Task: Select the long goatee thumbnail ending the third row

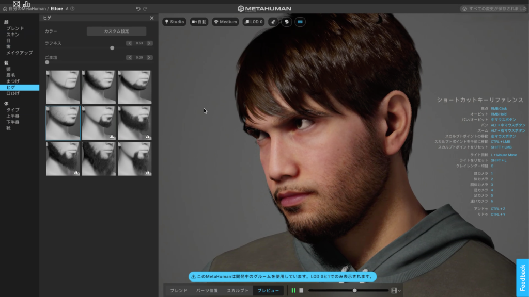Action: (x=135, y=159)
